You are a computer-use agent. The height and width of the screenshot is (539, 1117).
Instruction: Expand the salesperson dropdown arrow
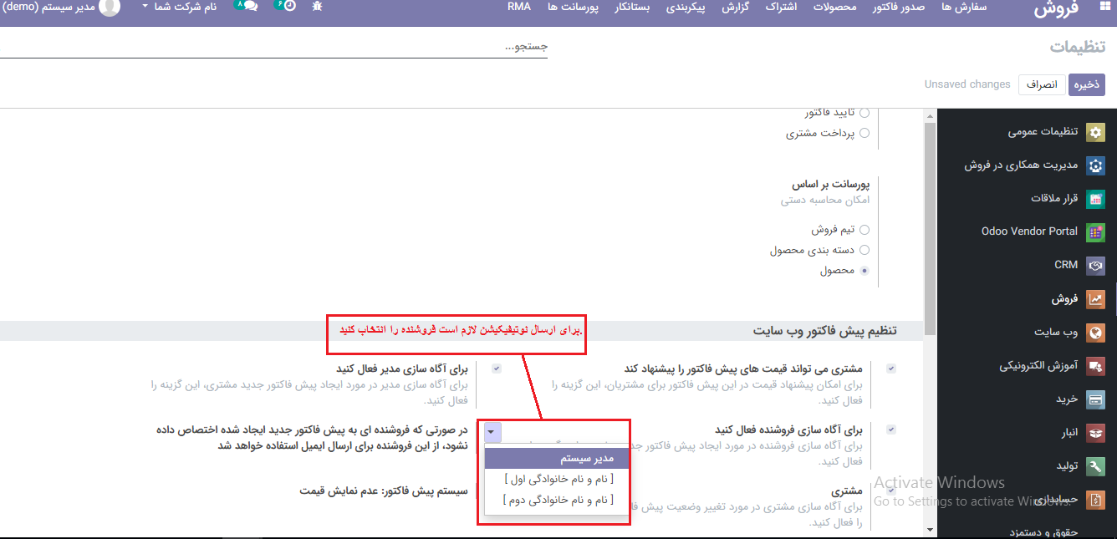coord(492,432)
